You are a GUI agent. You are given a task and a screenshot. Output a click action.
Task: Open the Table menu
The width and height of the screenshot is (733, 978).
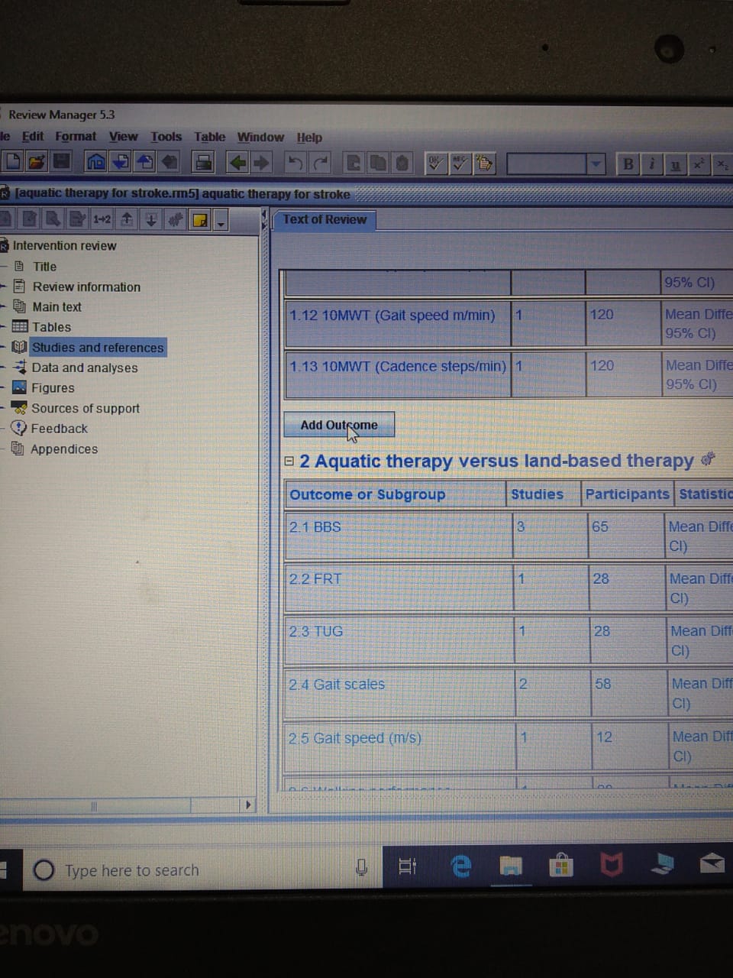tap(209, 137)
